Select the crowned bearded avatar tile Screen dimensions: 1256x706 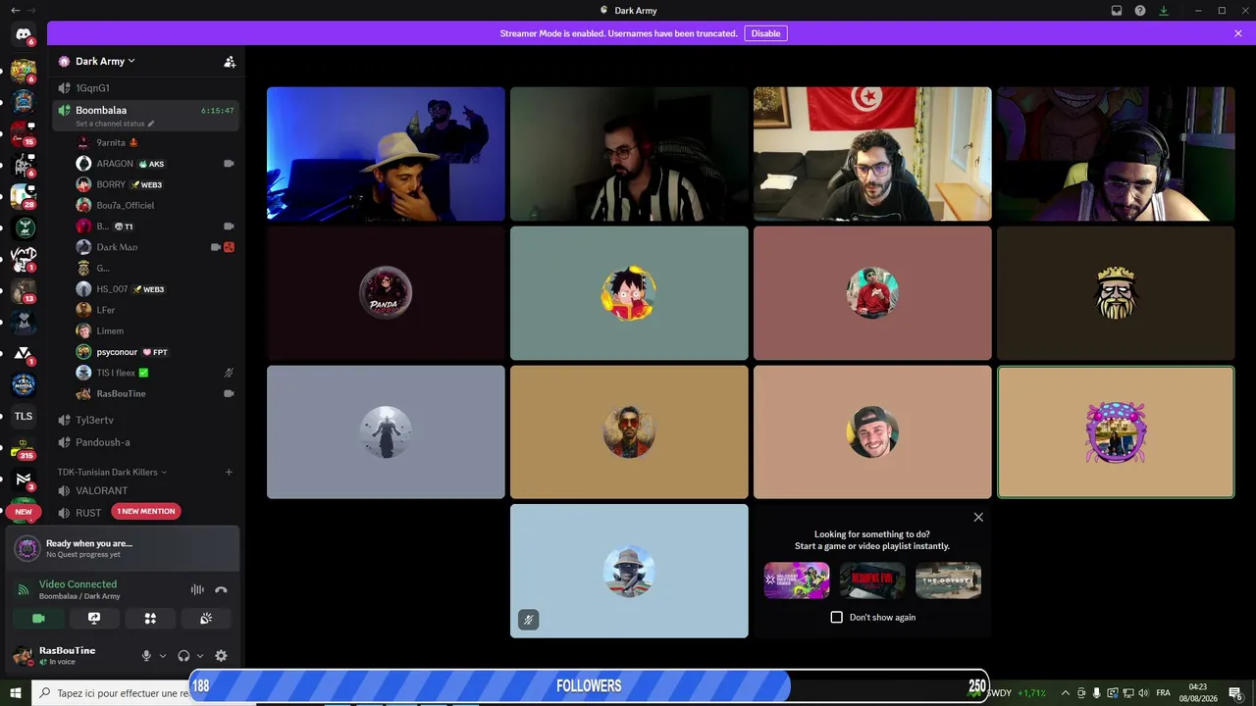pyautogui.click(x=1116, y=293)
